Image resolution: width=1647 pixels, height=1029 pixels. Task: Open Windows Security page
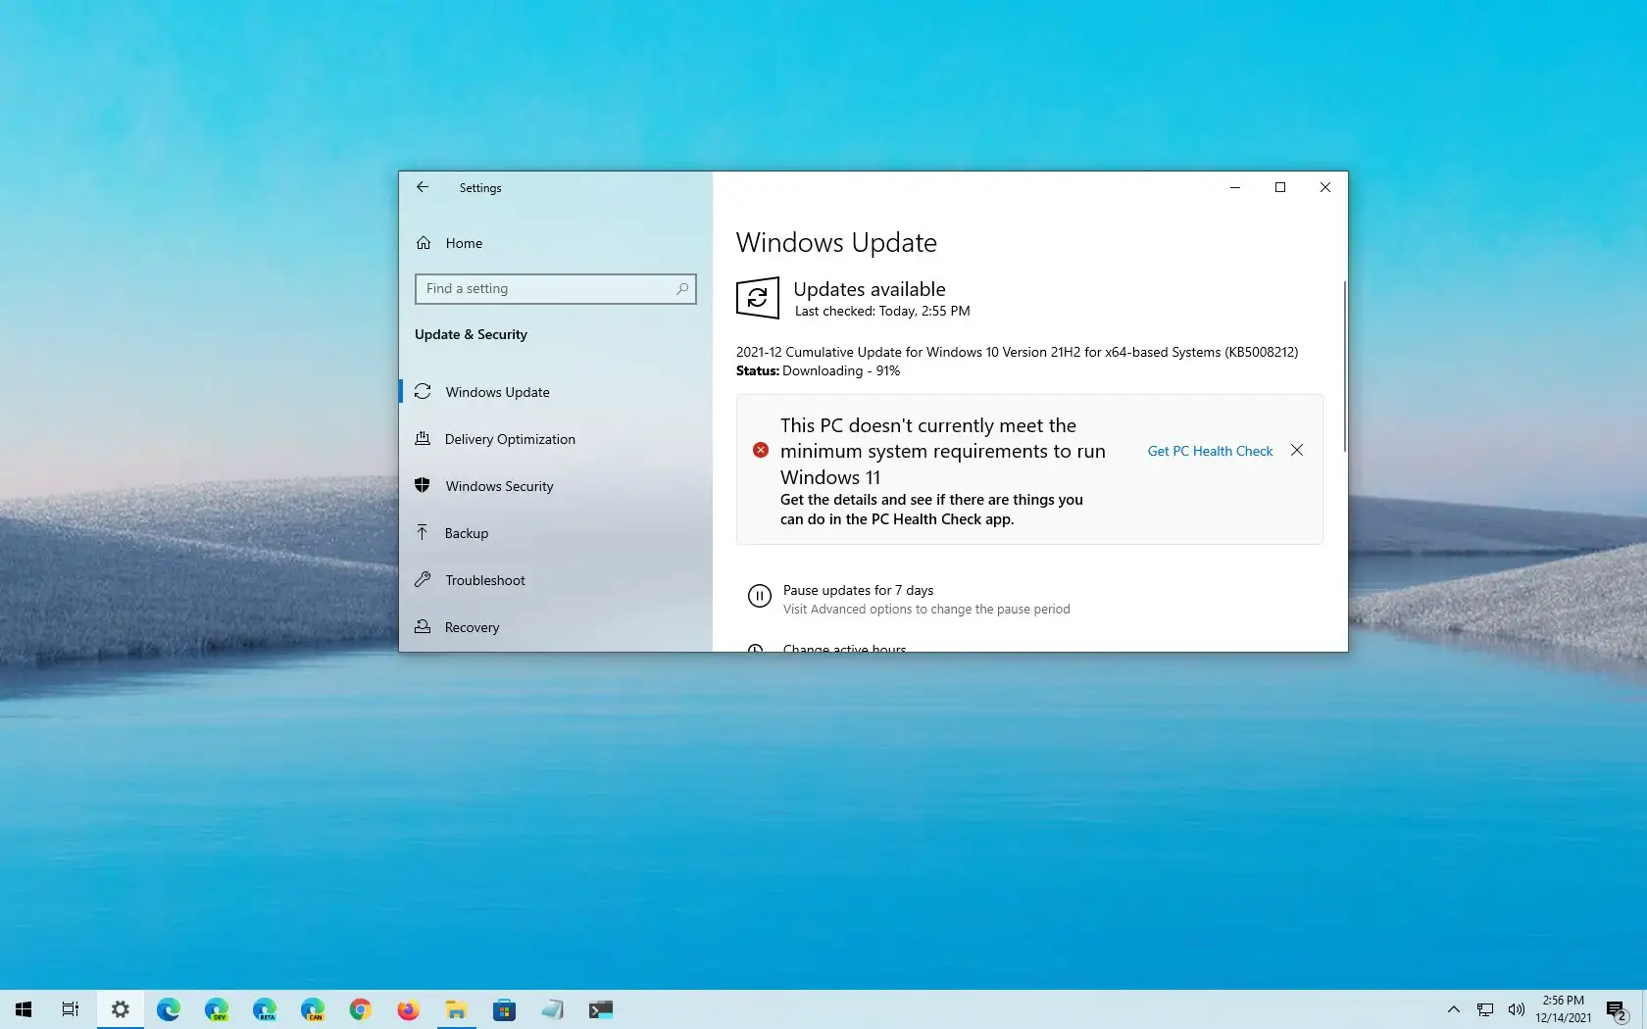(x=499, y=486)
